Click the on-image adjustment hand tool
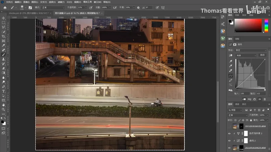Viewport: 271px width, 152px height. (x=231, y=55)
